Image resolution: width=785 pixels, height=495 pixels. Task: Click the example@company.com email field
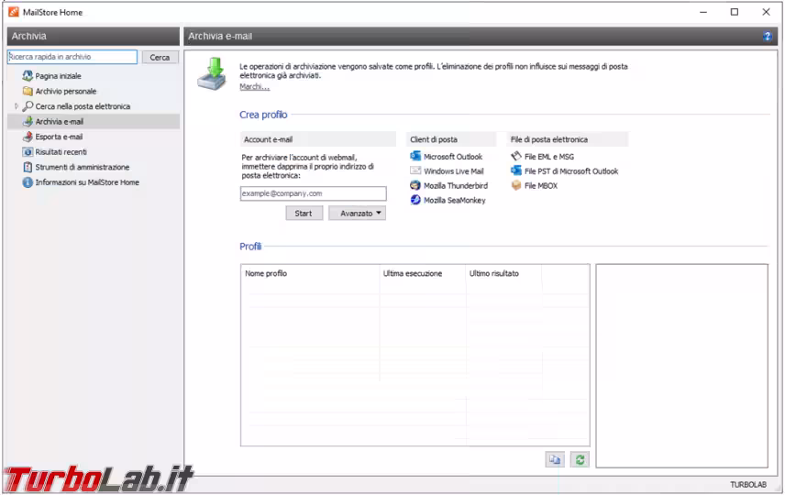click(x=314, y=193)
